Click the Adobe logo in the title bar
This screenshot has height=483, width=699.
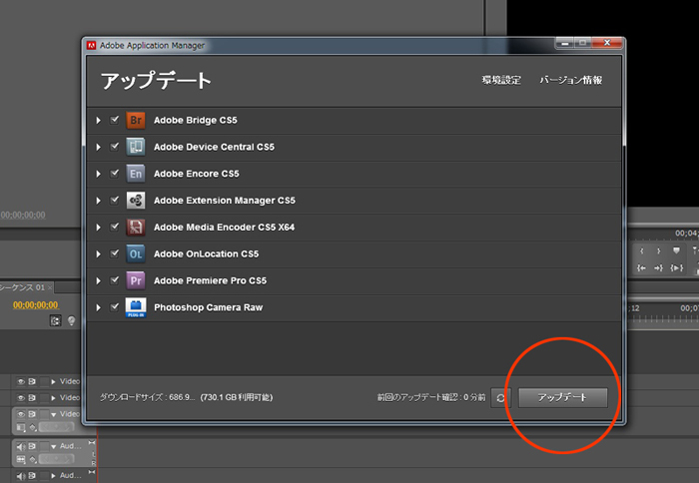[x=92, y=46]
